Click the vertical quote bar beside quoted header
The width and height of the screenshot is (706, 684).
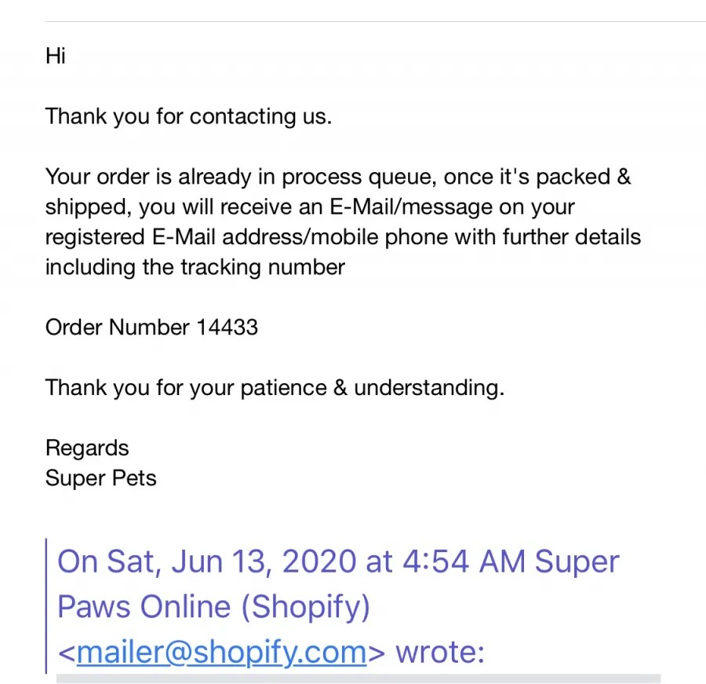(46, 606)
